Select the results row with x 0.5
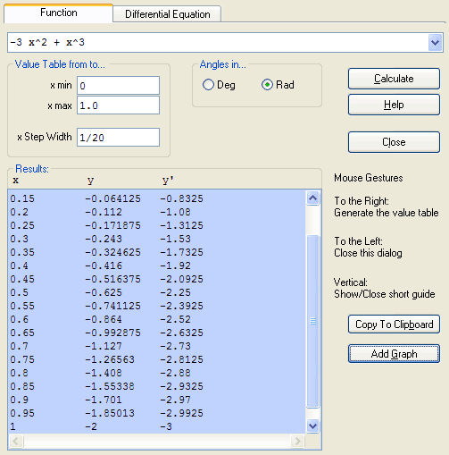449x455 pixels. coord(157,292)
